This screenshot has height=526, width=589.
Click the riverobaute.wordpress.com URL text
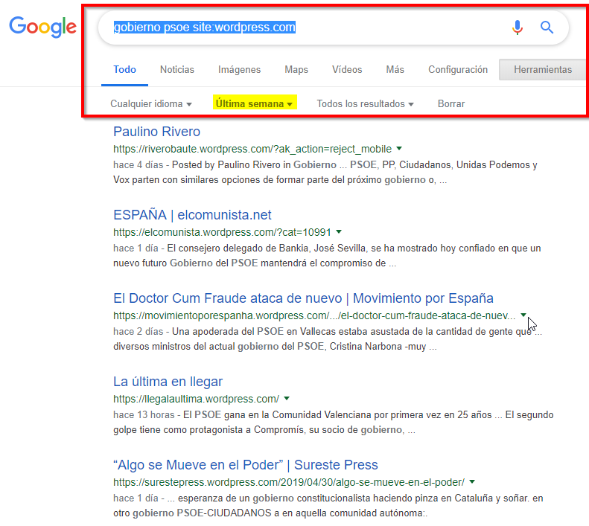252,149
